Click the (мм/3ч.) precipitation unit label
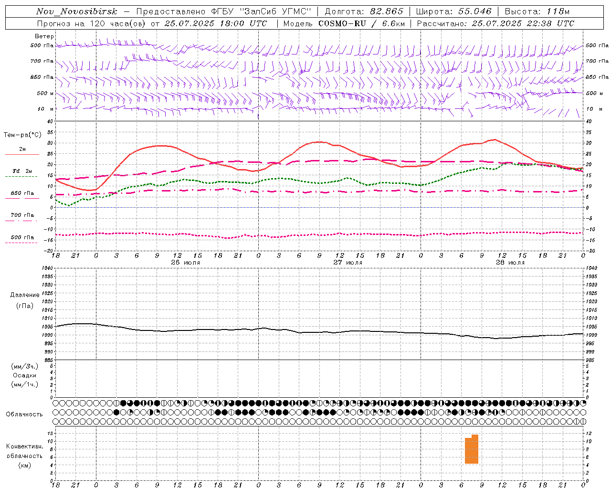 click(25, 366)
